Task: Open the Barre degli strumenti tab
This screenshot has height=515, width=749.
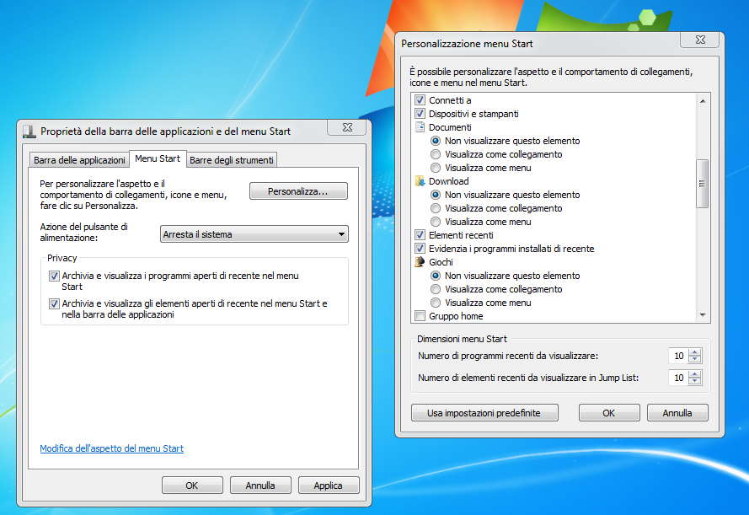Action: 231,160
